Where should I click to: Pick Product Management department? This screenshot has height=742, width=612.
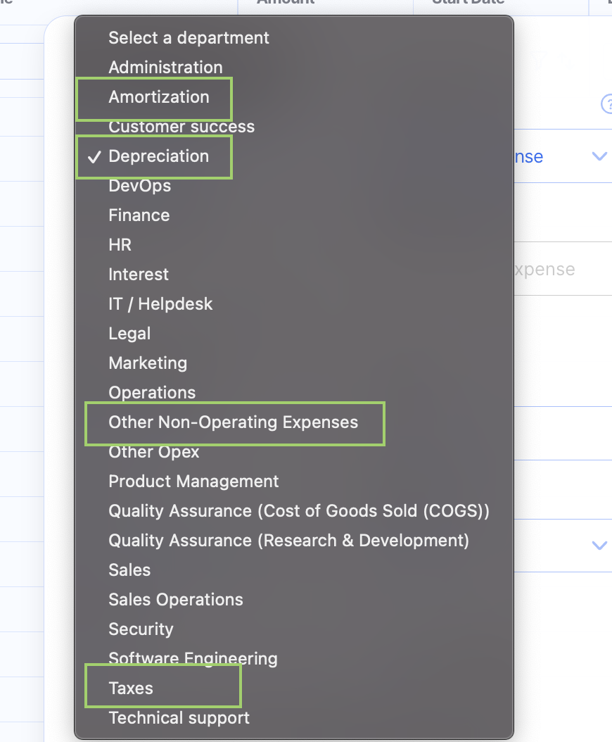coord(193,482)
